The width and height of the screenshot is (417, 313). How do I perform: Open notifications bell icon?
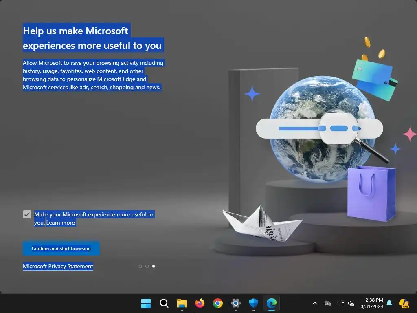pyautogui.click(x=389, y=303)
